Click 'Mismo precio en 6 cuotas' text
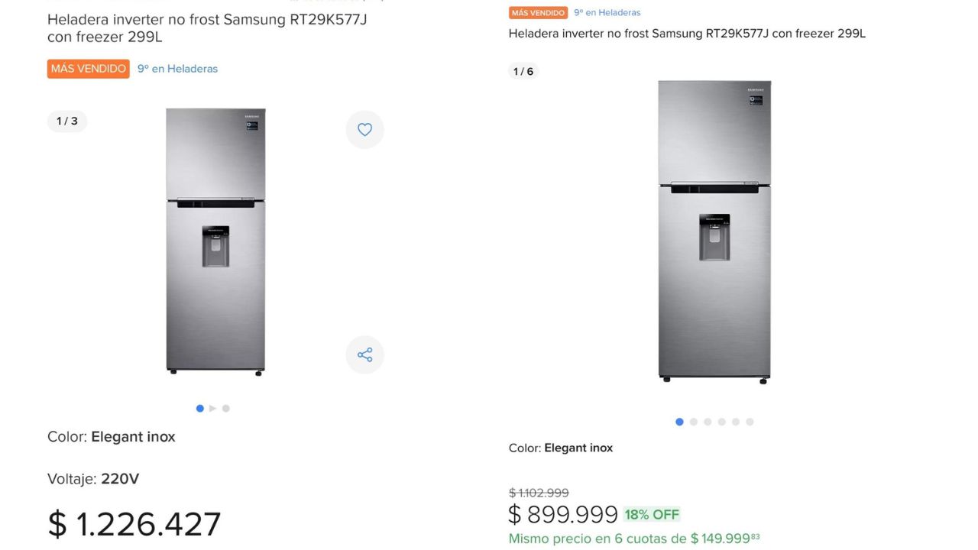978x550 pixels. (x=597, y=539)
